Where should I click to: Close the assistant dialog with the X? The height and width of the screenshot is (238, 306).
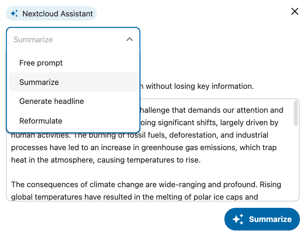[295, 11]
